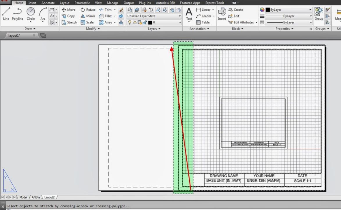Image resolution: width=341 pixels, height=210 pixels.
Task: Toggle layer visibility with the light bulb icon
Action: pyautogui.click(x=129, y=22)
